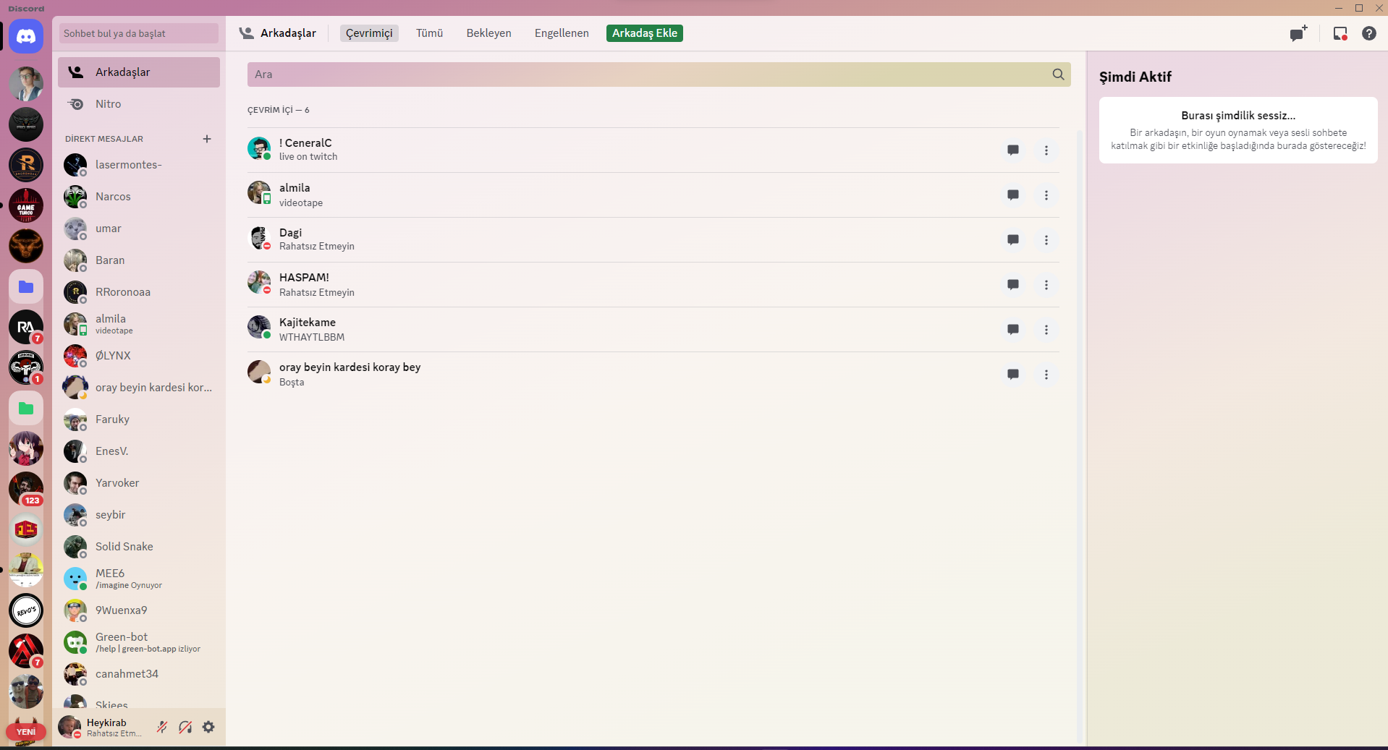This screenshot has width=1388, height=750.
Task: Open more options for Dagi
Action: point(1046,240)
